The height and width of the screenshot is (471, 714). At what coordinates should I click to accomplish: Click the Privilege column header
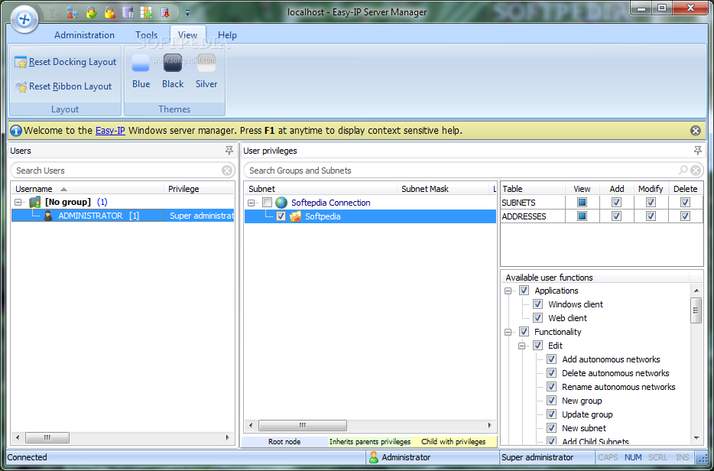tap(199, 189)
